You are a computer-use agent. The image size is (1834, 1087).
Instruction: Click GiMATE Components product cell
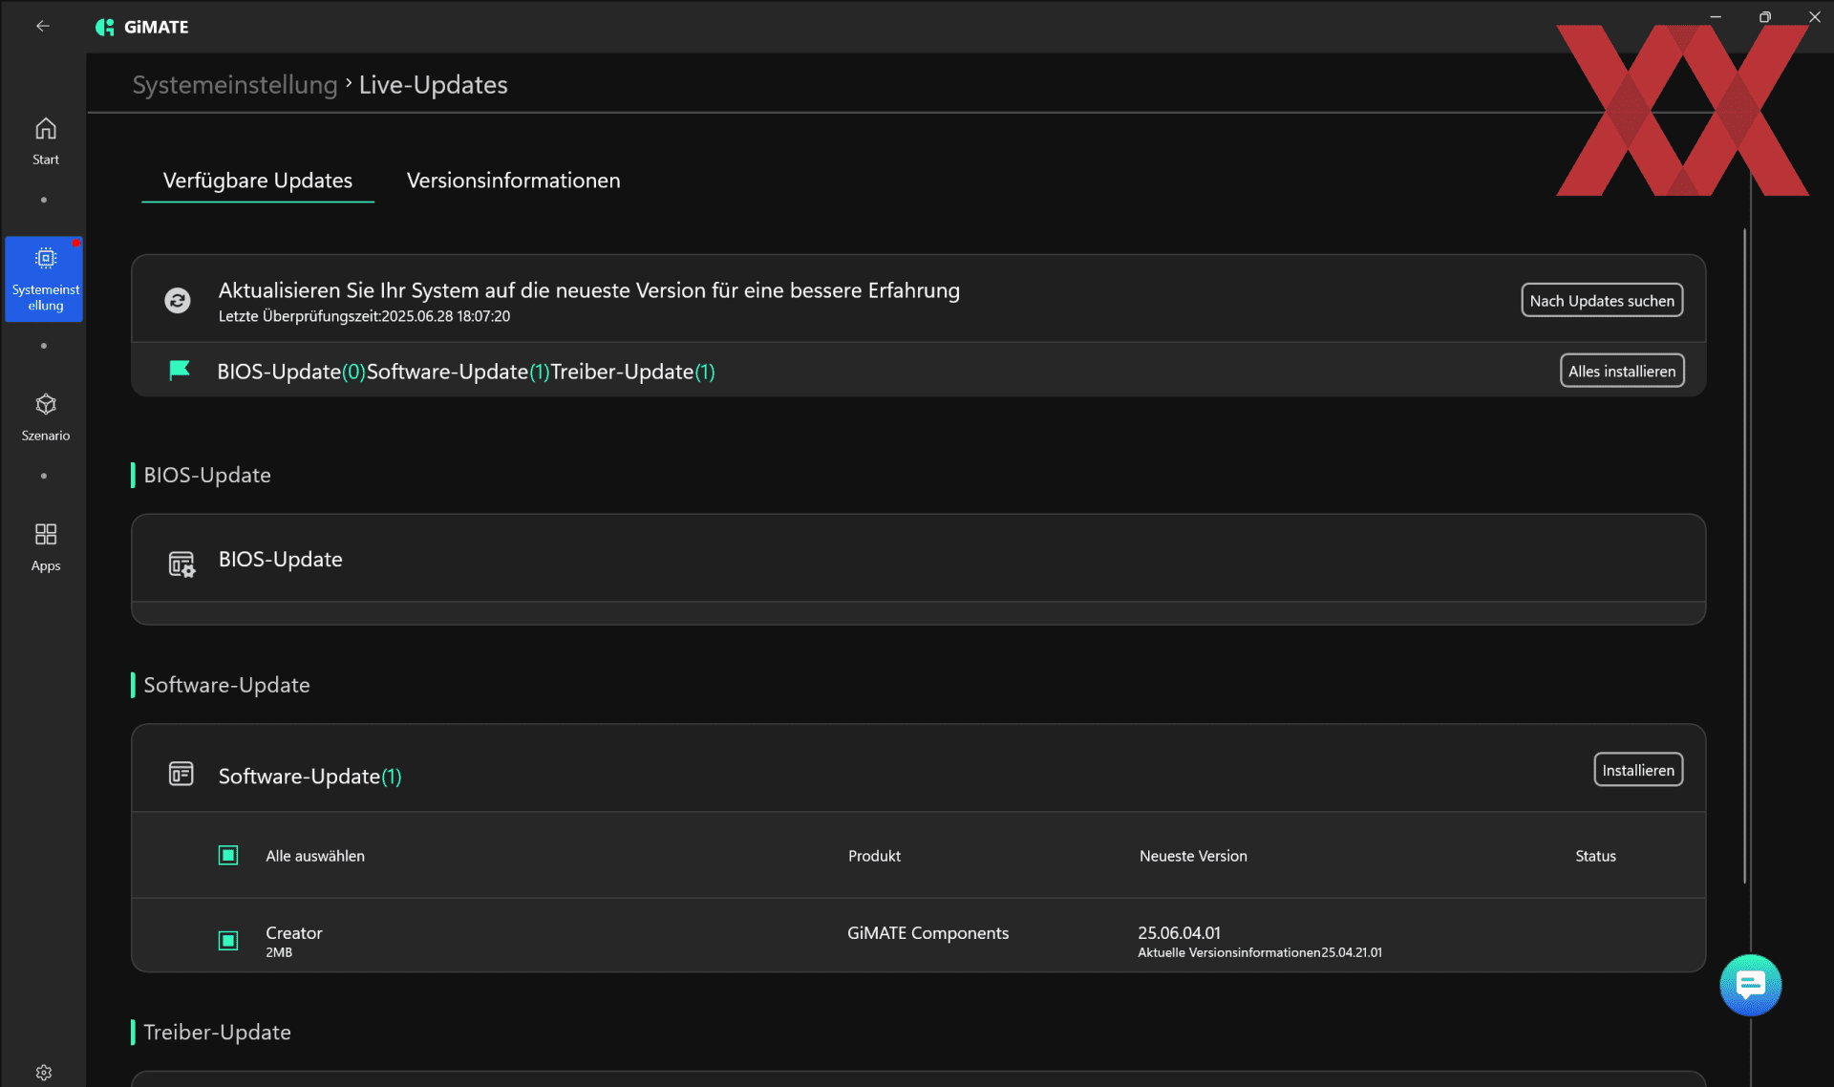point(928,933)
